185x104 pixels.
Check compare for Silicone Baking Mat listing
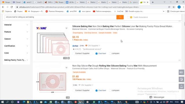110,53
